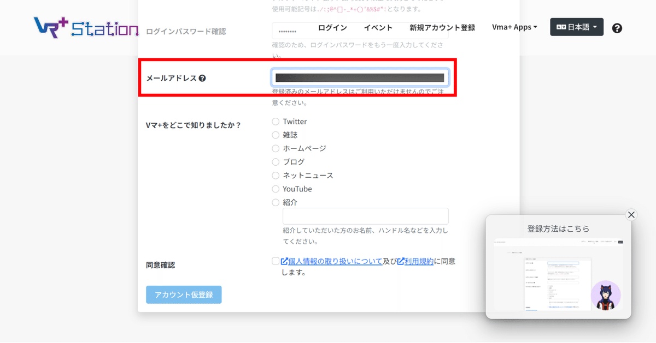The height and width of the screenshot is (343, 656).
Task: Select the 雑誌 radio button
Action: [276, 135]
